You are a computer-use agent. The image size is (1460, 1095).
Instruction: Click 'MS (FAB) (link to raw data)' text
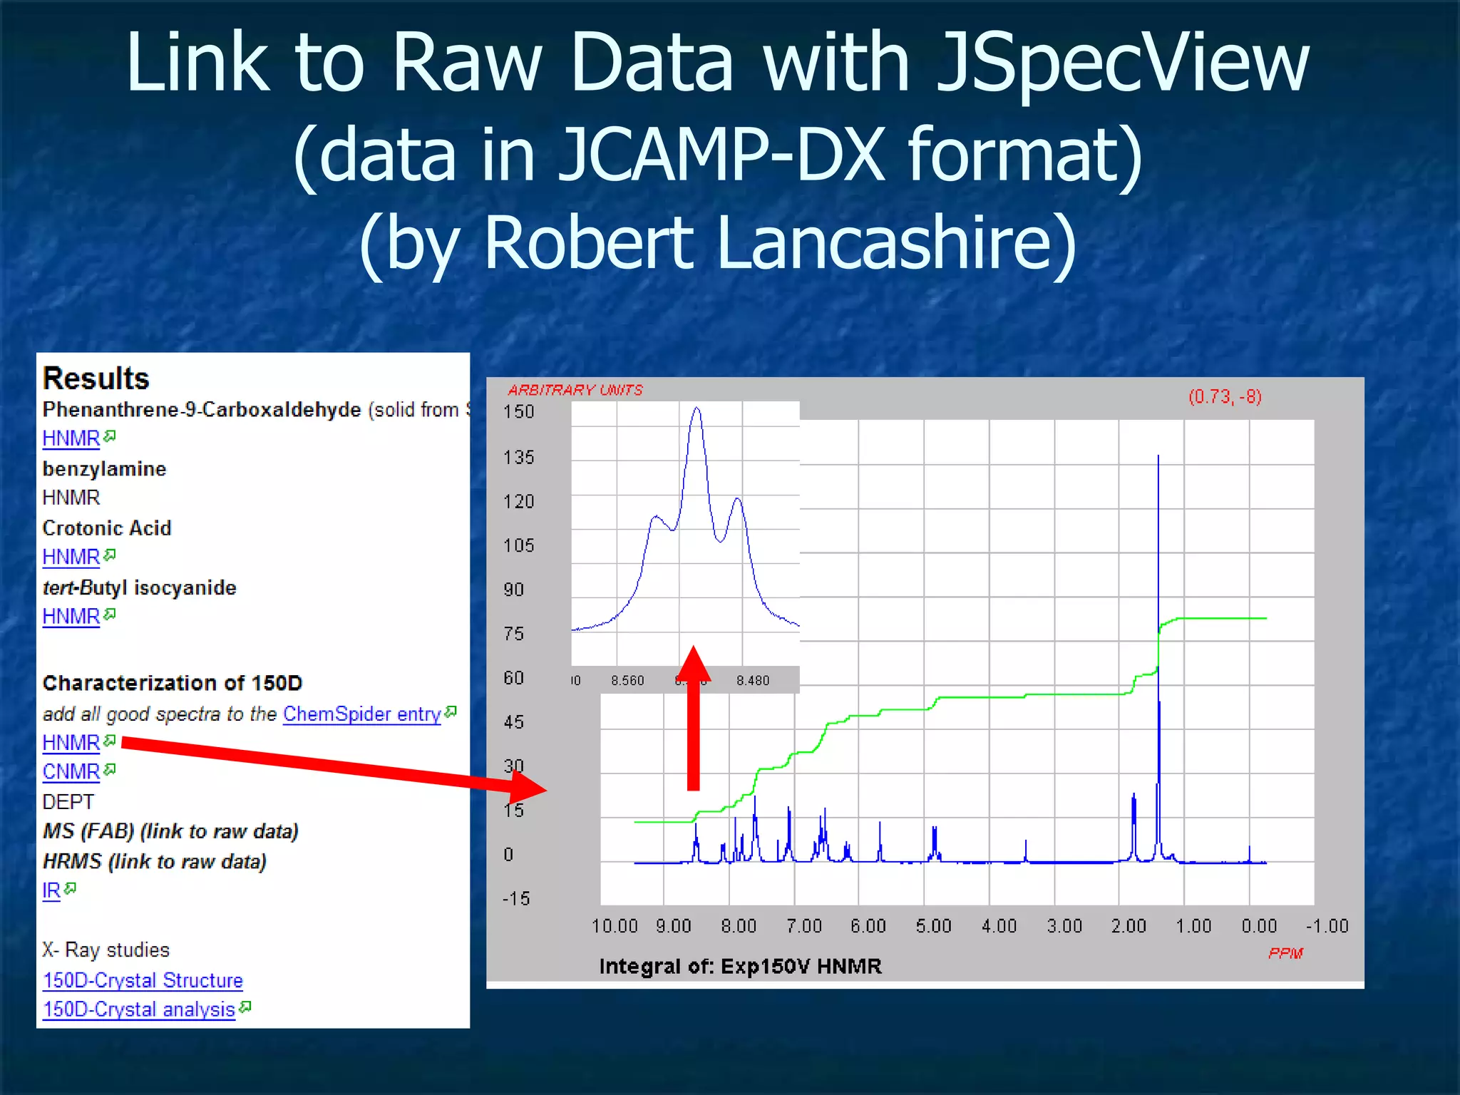[170, 831]
